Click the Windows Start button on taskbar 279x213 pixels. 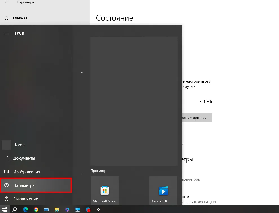coord(4,209)
